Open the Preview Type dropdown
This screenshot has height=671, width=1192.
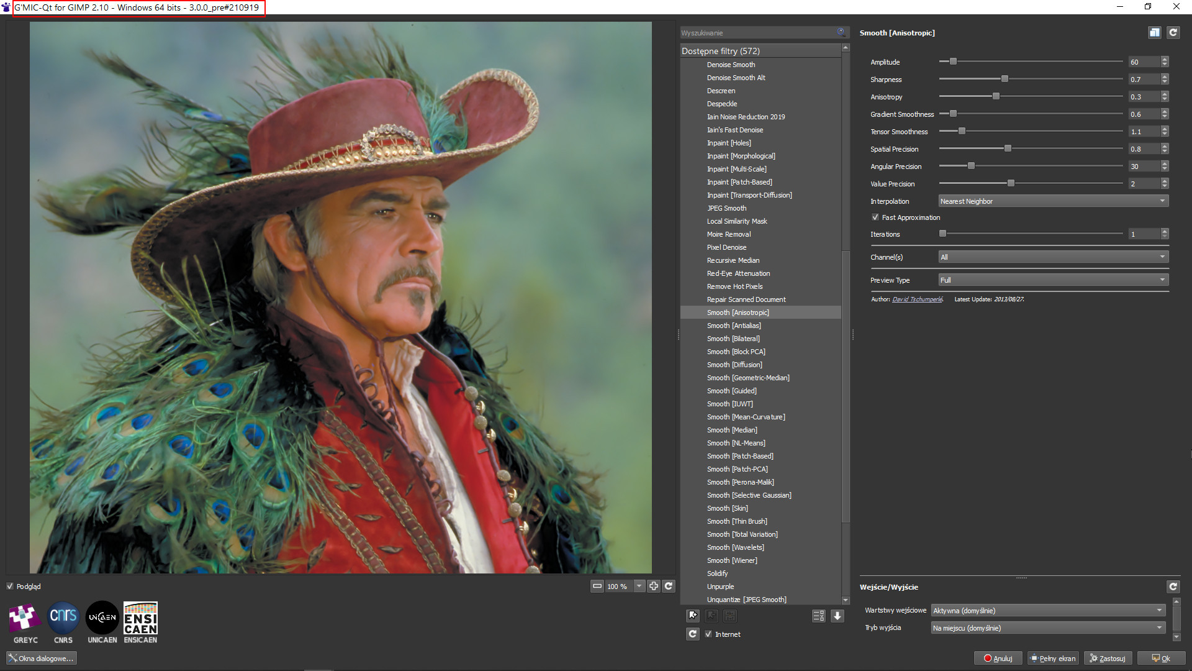(x=1053, y=280)
